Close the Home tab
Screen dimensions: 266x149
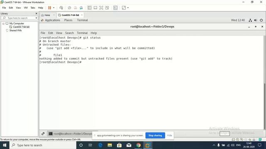point(54,15)
